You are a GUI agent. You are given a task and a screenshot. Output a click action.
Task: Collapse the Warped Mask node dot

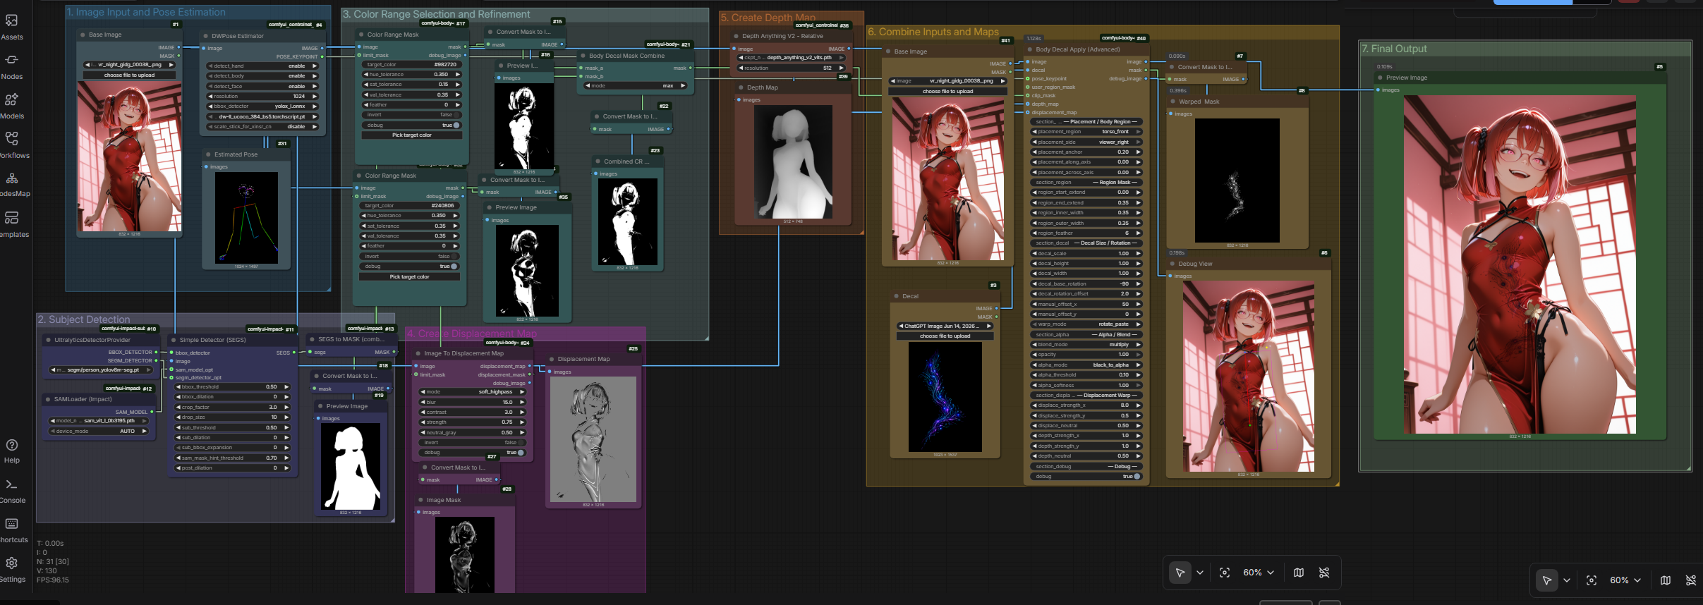pyautogui.click(x=1172, y=102)
